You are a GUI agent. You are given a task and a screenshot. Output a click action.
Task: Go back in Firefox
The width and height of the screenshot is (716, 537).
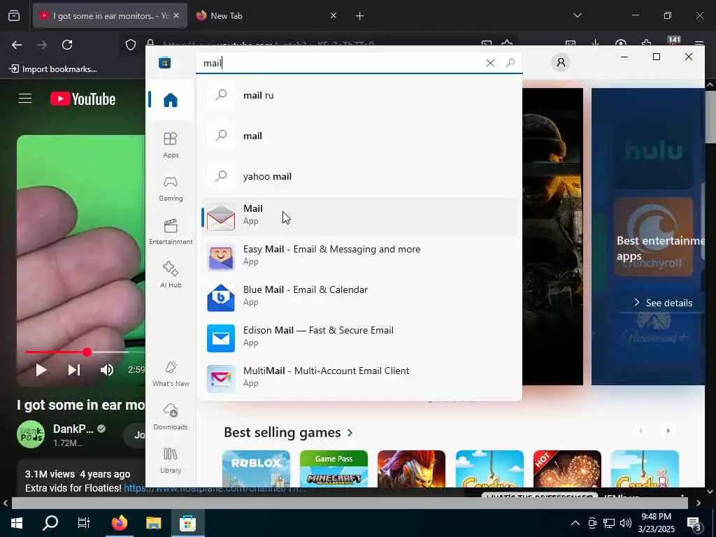tap(17, 45)
